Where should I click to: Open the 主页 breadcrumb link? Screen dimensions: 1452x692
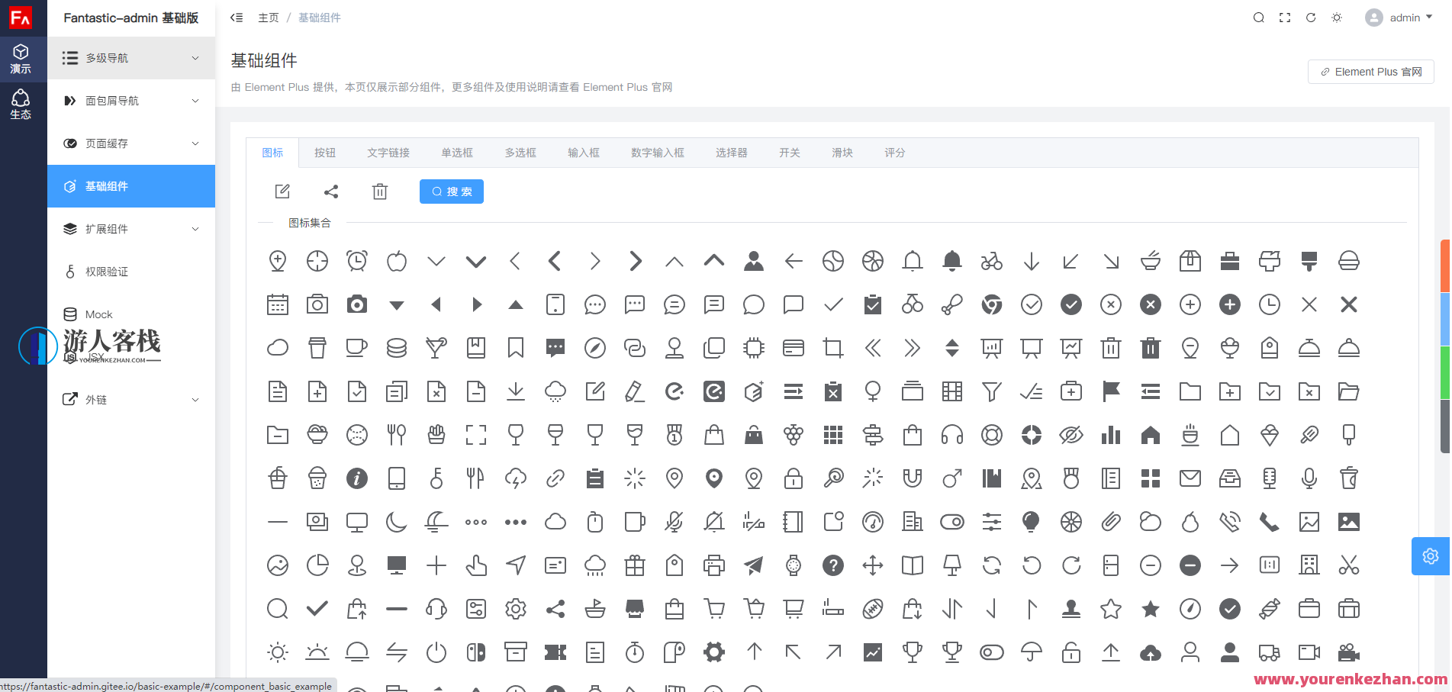click(269, 17)
